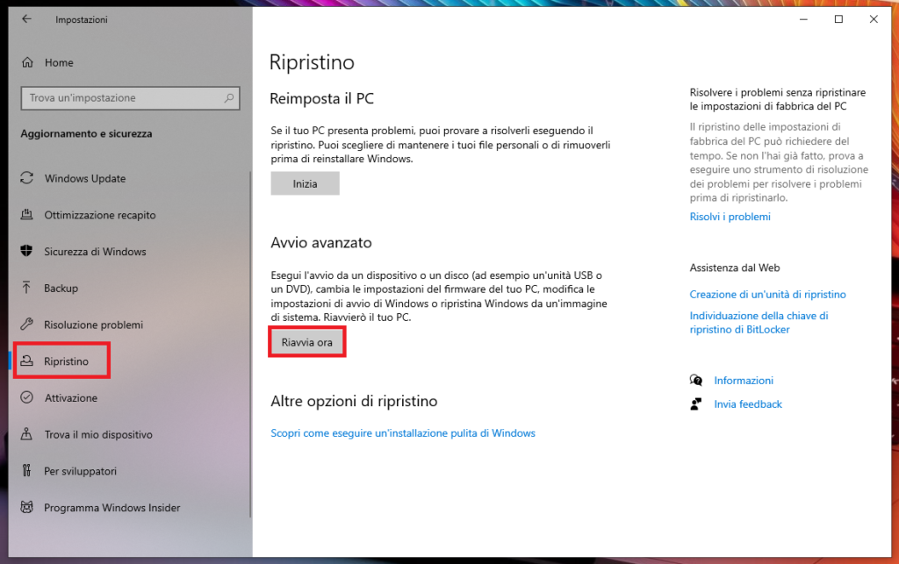Viewport: 899px width, 564px height.
Task: Click the Backup upload arrow icon
Action: point(26,288)
